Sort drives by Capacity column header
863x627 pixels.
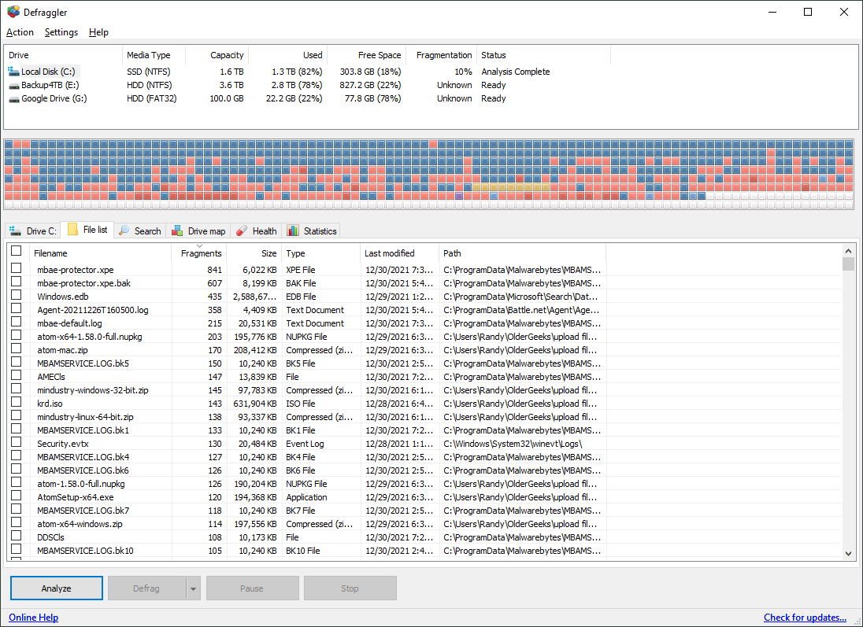pyautogui.click(x=217, y=55)
